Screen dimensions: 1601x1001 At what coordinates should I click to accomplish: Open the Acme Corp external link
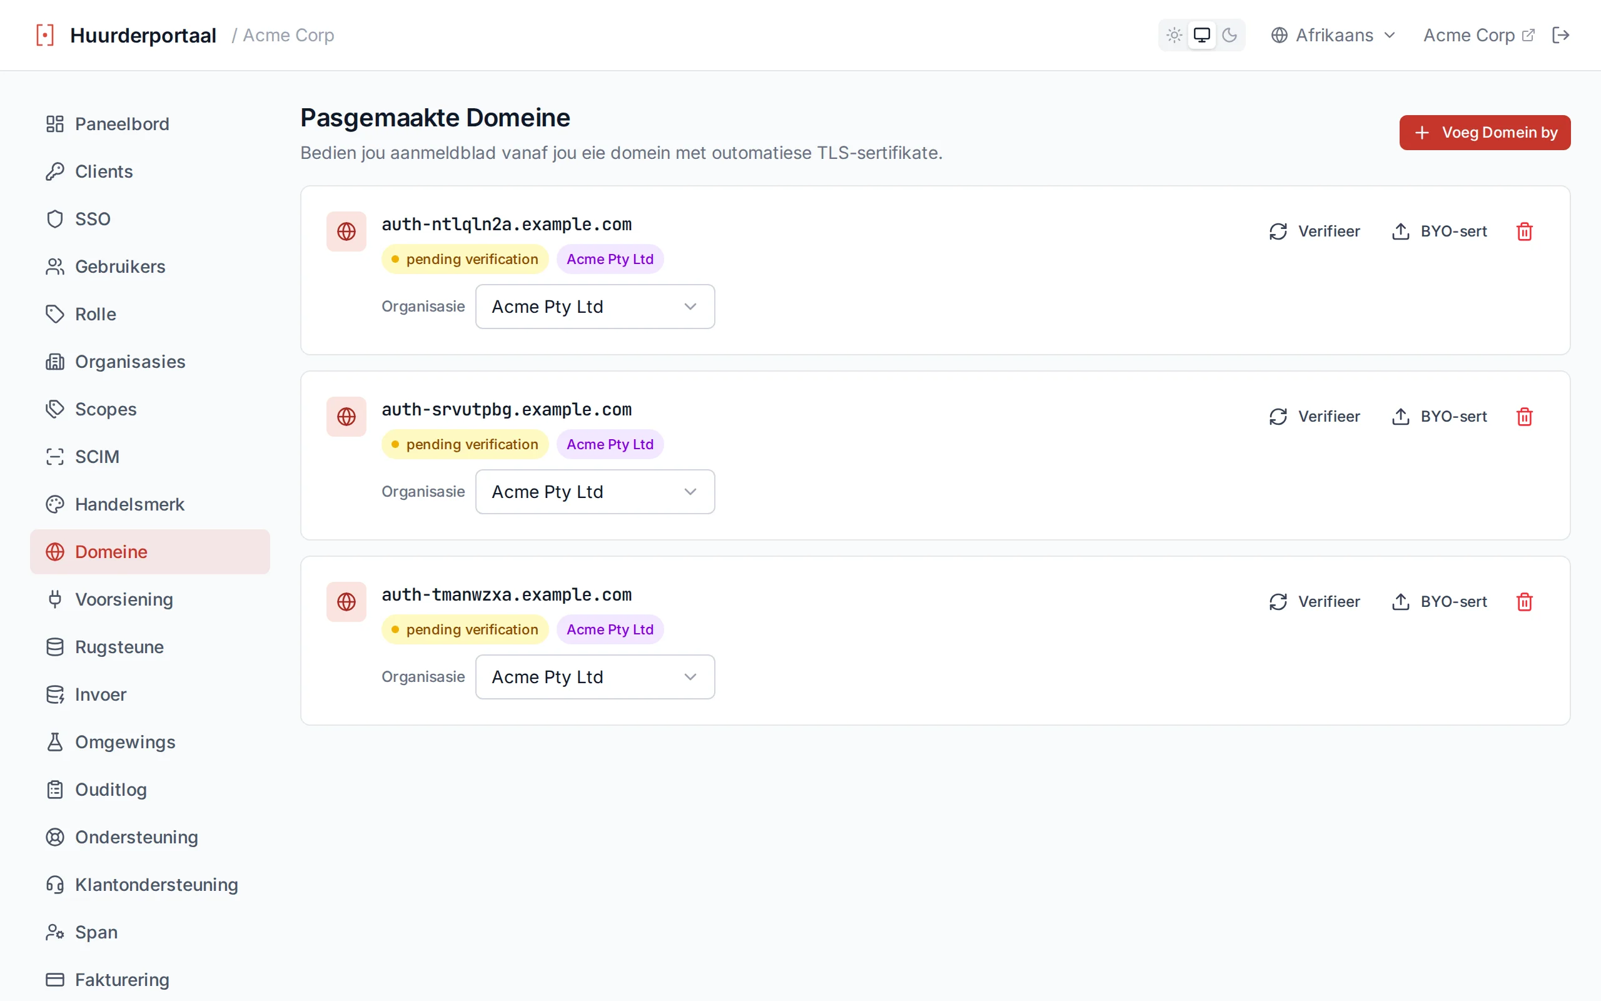pyautogui.click(x=1478, y=35)
